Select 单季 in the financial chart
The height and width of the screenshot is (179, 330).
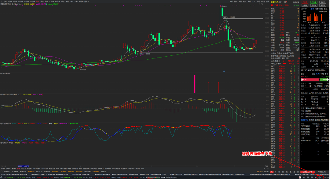click(x=312, y=9)
